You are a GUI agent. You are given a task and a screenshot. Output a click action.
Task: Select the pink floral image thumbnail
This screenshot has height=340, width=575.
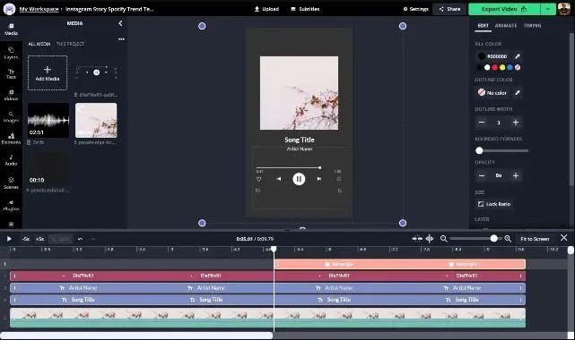coord(96,120)
